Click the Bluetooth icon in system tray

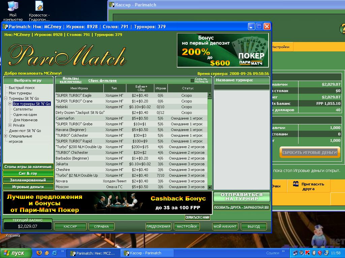pyautogui.click(x=313, y=253)
